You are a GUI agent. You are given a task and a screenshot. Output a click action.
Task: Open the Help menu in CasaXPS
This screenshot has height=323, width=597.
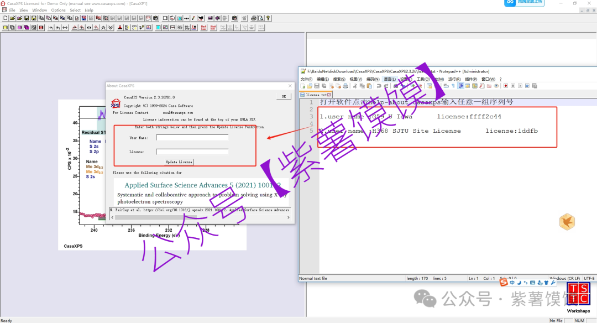89,10
